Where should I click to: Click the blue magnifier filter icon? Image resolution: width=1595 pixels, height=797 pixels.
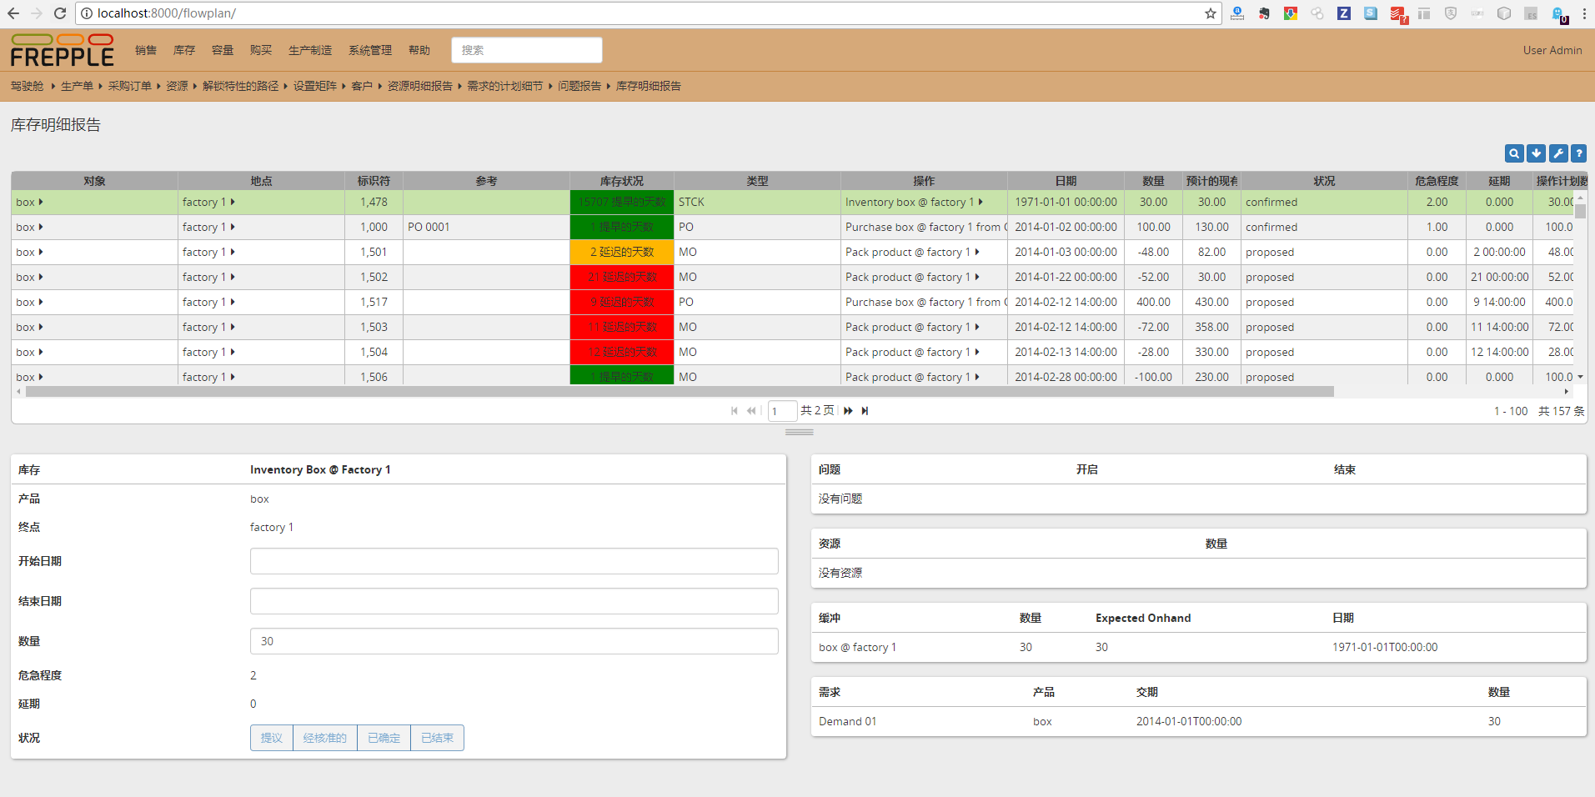click(1513, 153)
